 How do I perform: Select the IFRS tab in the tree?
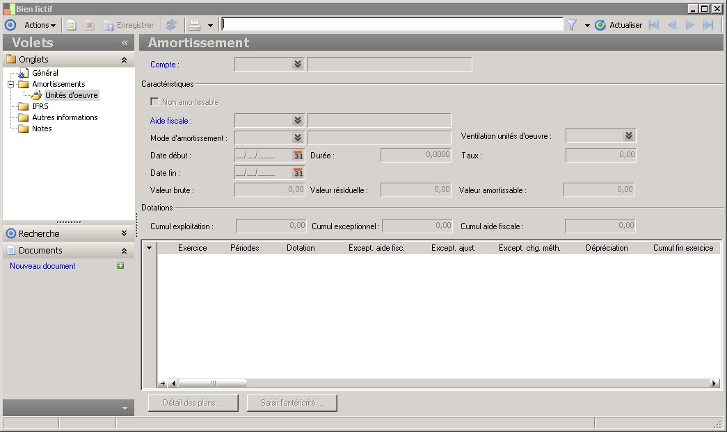click(x=40, y=106)
